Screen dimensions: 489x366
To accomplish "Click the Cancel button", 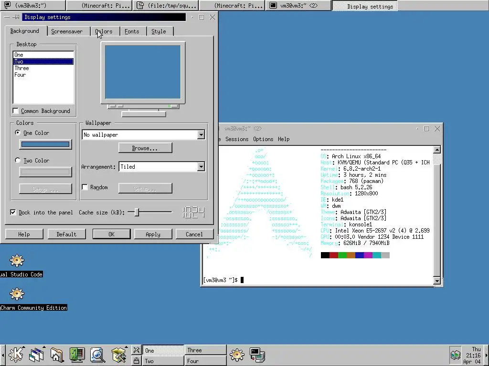I will (194, 234).
